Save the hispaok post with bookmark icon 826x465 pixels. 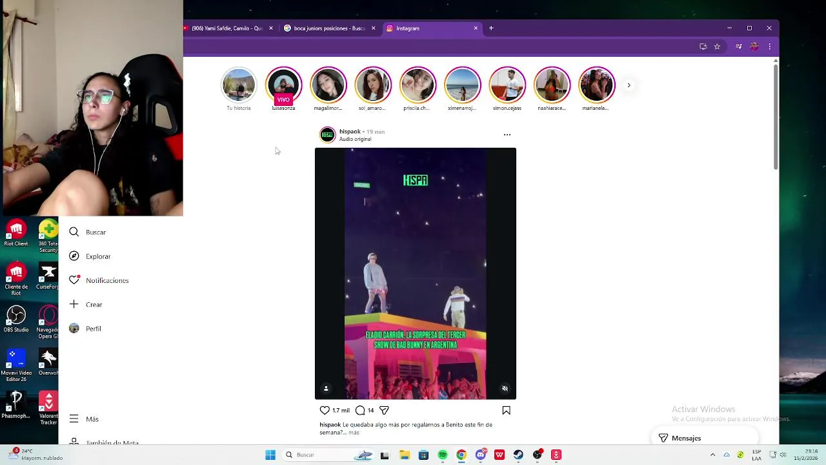point(506,410)
